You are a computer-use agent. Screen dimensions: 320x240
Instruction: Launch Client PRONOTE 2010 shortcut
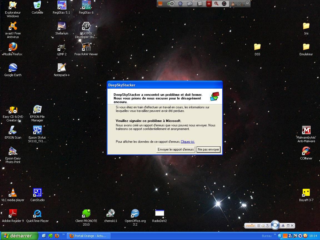[x=86, y=217]
